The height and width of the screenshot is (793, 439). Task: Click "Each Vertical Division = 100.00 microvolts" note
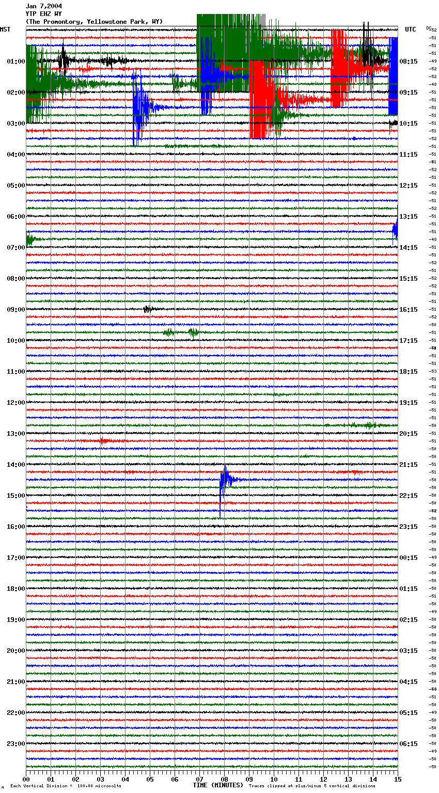coord(66,786)
